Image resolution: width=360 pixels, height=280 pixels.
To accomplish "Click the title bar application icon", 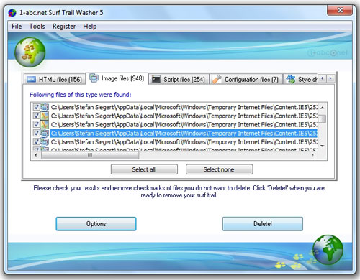I will [x=12, y=13].
